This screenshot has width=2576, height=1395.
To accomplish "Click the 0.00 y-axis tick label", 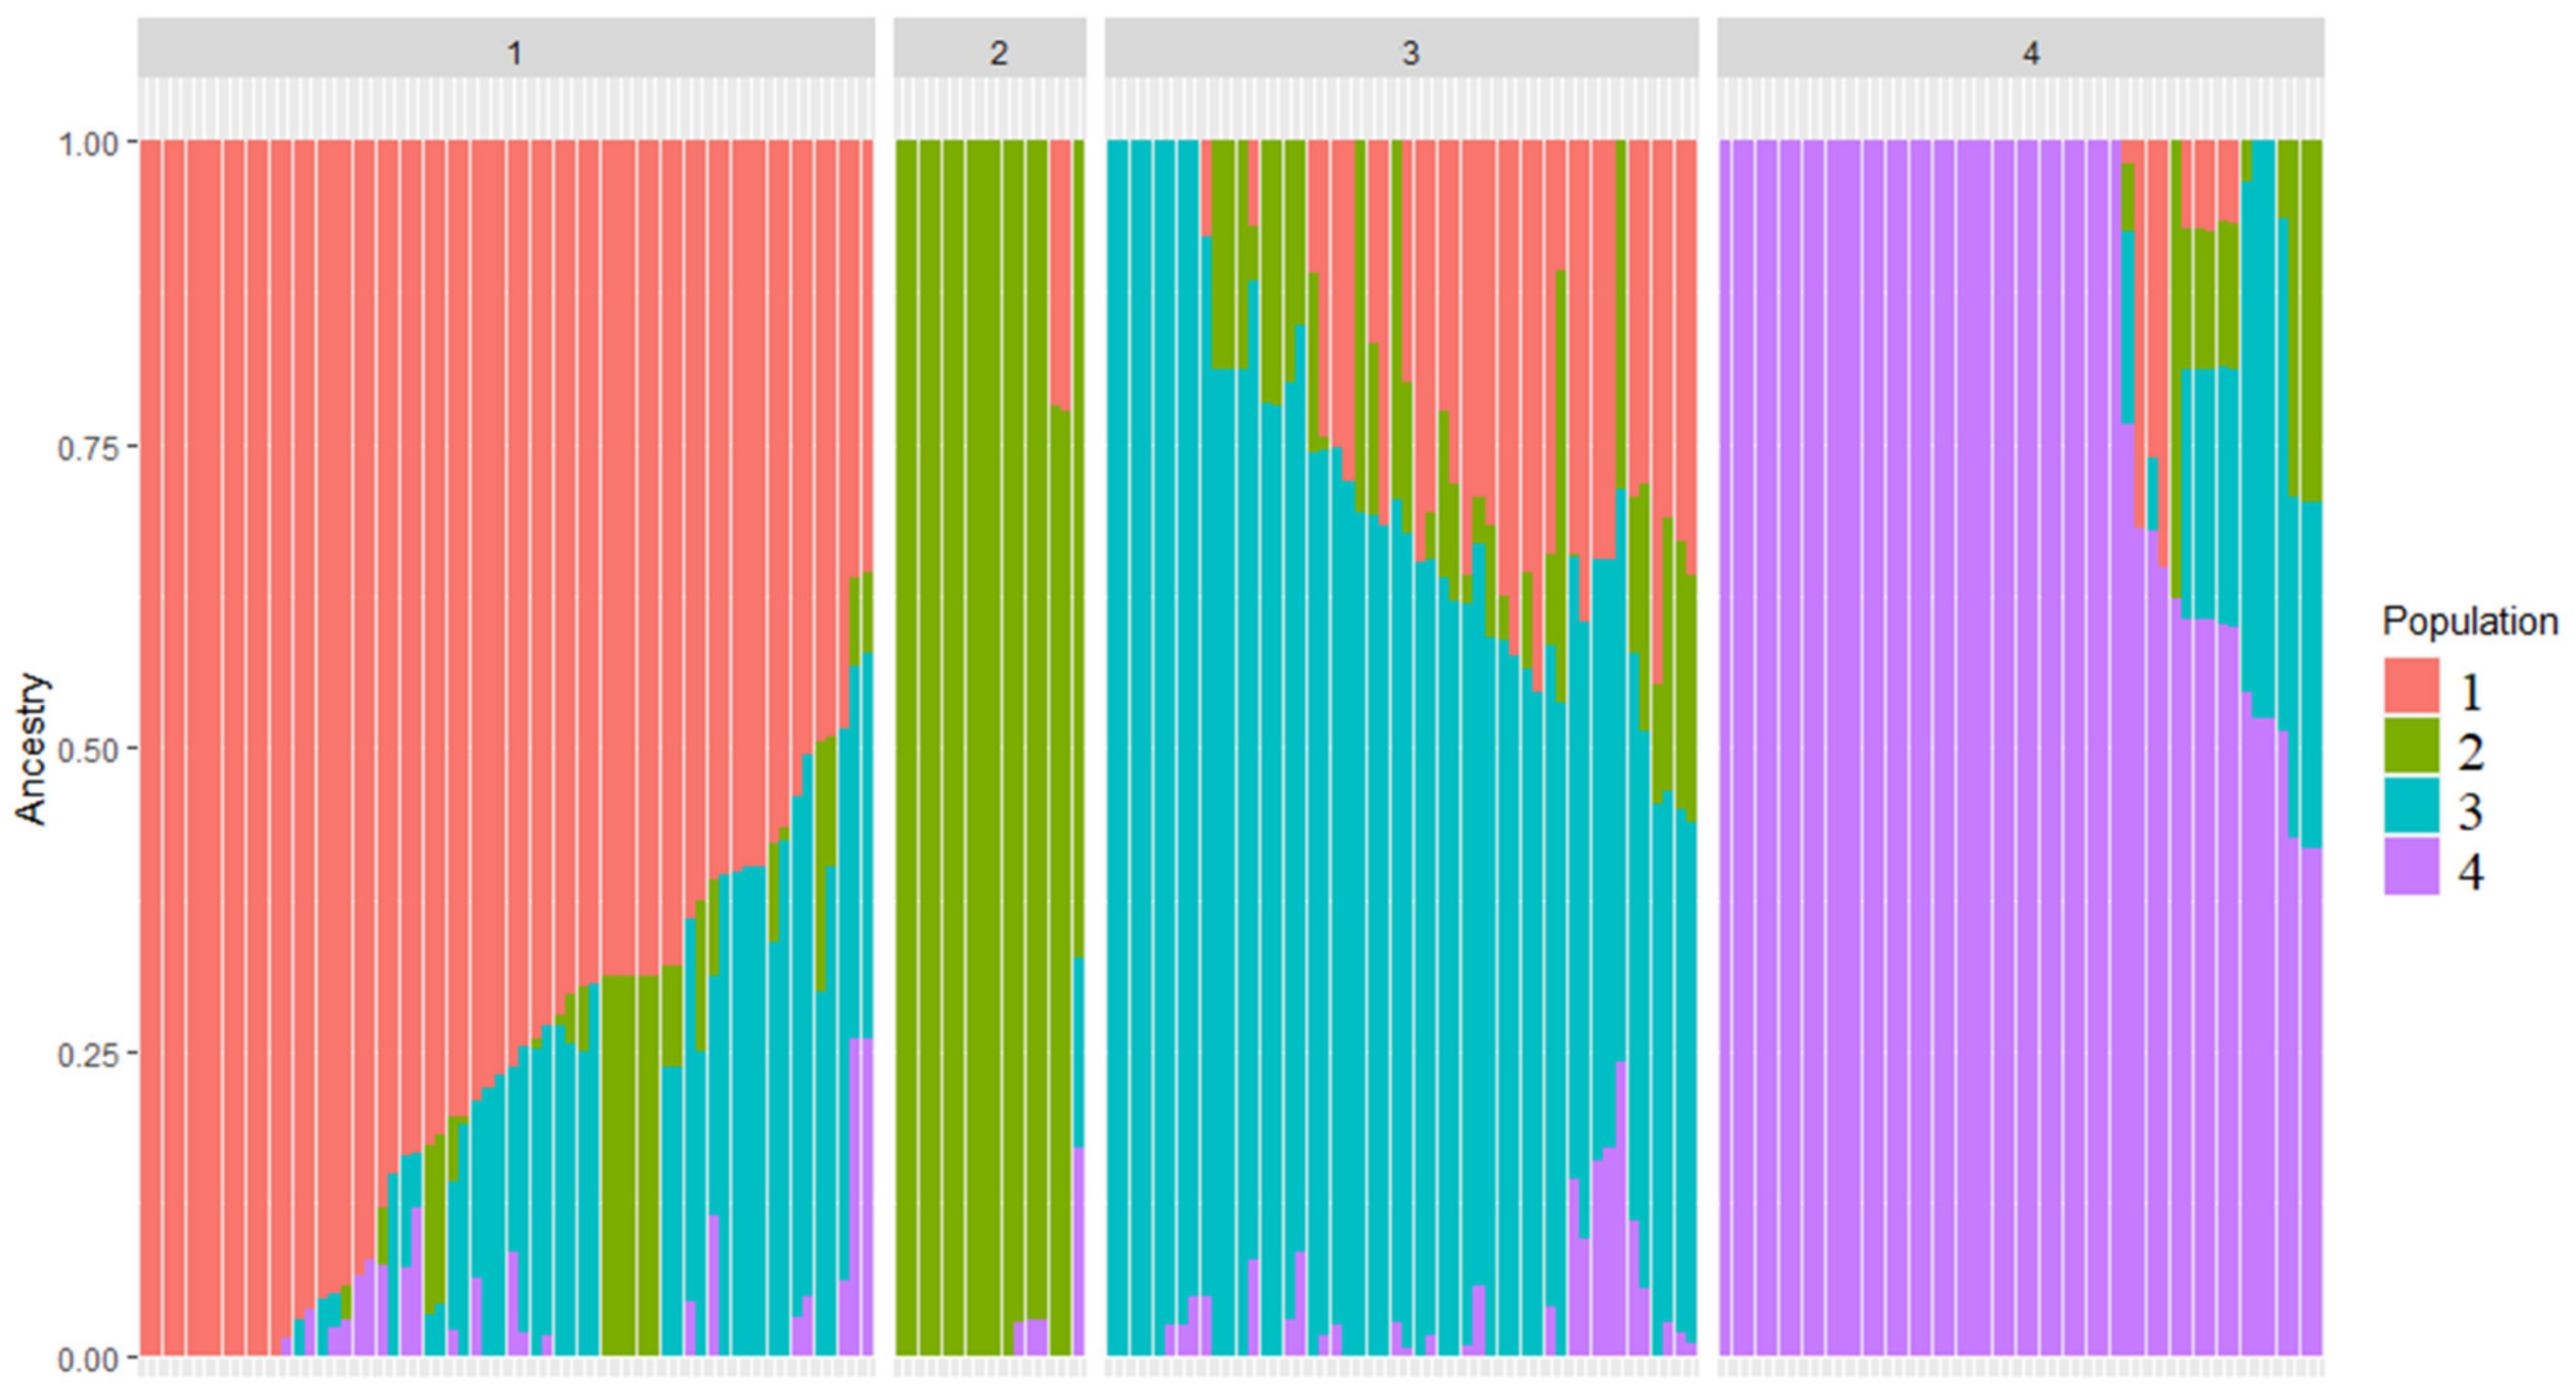I will pyautogui.click(x=89, y=1358).
